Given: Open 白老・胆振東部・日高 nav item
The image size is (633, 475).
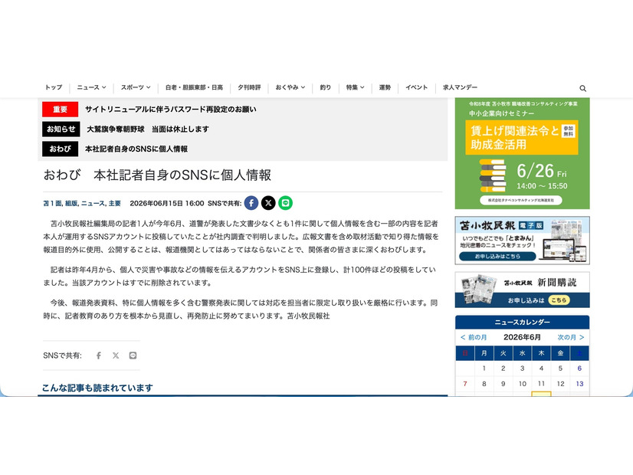Looking at the screenshot, I should 194,87.
